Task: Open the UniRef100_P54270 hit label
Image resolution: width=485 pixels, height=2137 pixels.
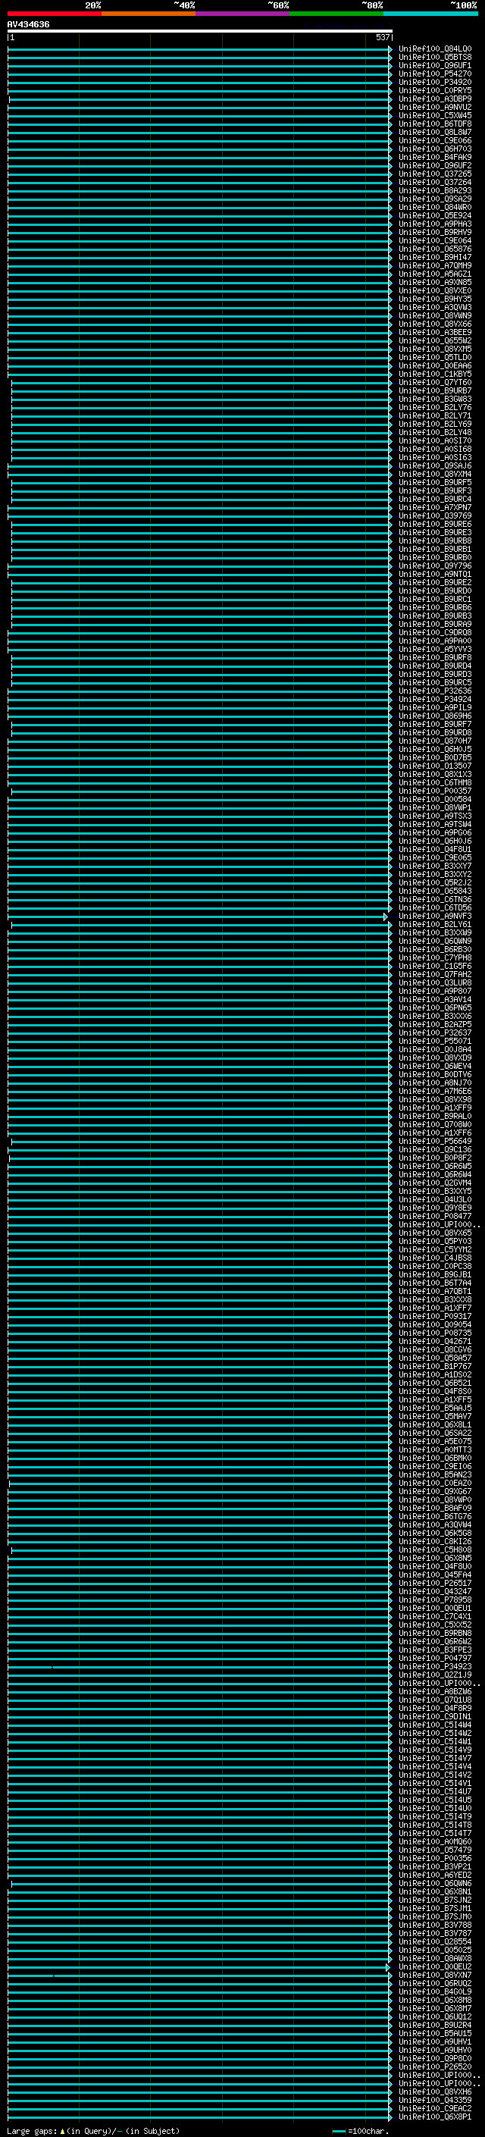Action: (435, 74)
